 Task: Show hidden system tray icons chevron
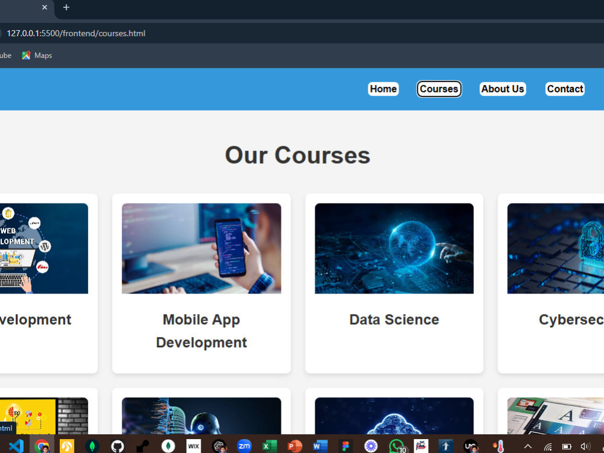point(528,447)
